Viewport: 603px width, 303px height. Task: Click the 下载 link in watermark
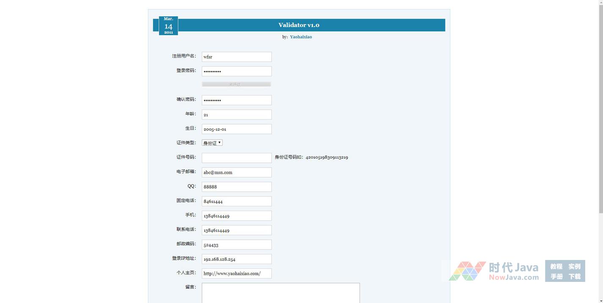(574, 276)
